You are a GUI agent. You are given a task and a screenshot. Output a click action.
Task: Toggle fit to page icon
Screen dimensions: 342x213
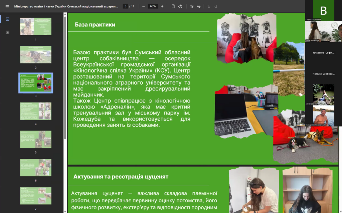click(173, 6)
